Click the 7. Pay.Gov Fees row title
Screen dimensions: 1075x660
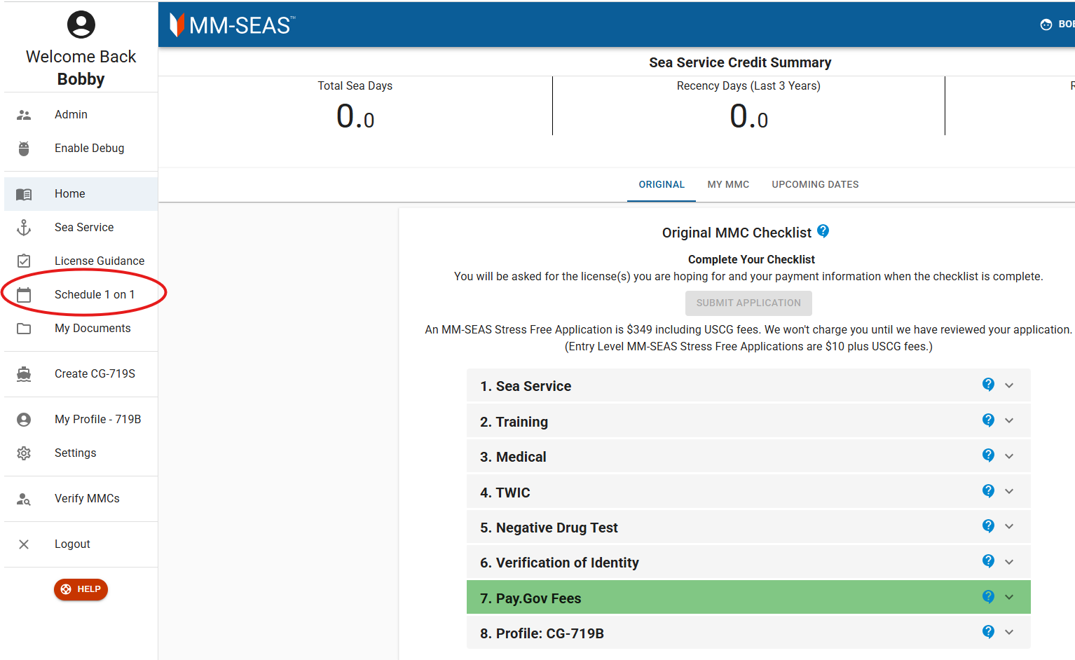pos(530,598)
